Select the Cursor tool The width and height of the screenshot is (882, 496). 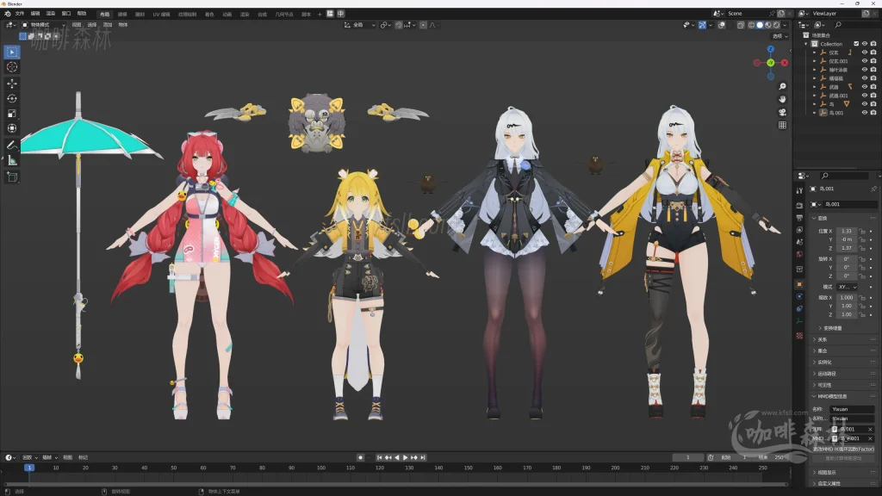[12, 67]
